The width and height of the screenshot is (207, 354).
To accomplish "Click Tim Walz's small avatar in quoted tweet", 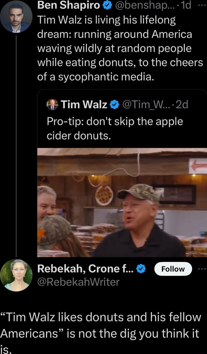I will [51, 105].
